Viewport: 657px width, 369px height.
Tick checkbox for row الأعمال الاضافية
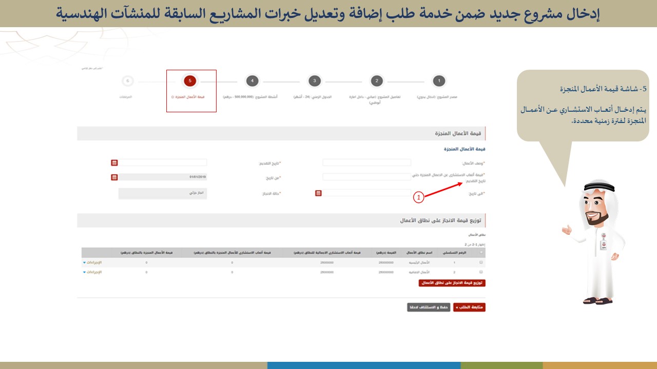tap(481, 272)
